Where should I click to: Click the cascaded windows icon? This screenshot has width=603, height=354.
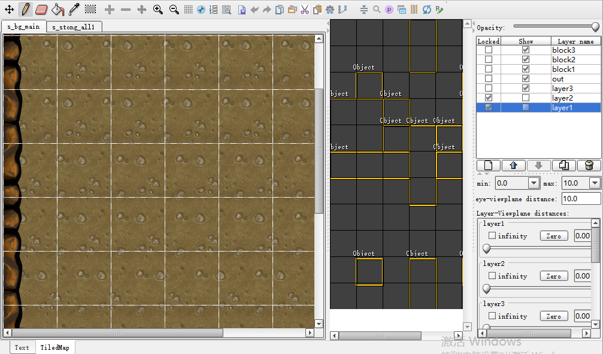click(x=402, y=10)
